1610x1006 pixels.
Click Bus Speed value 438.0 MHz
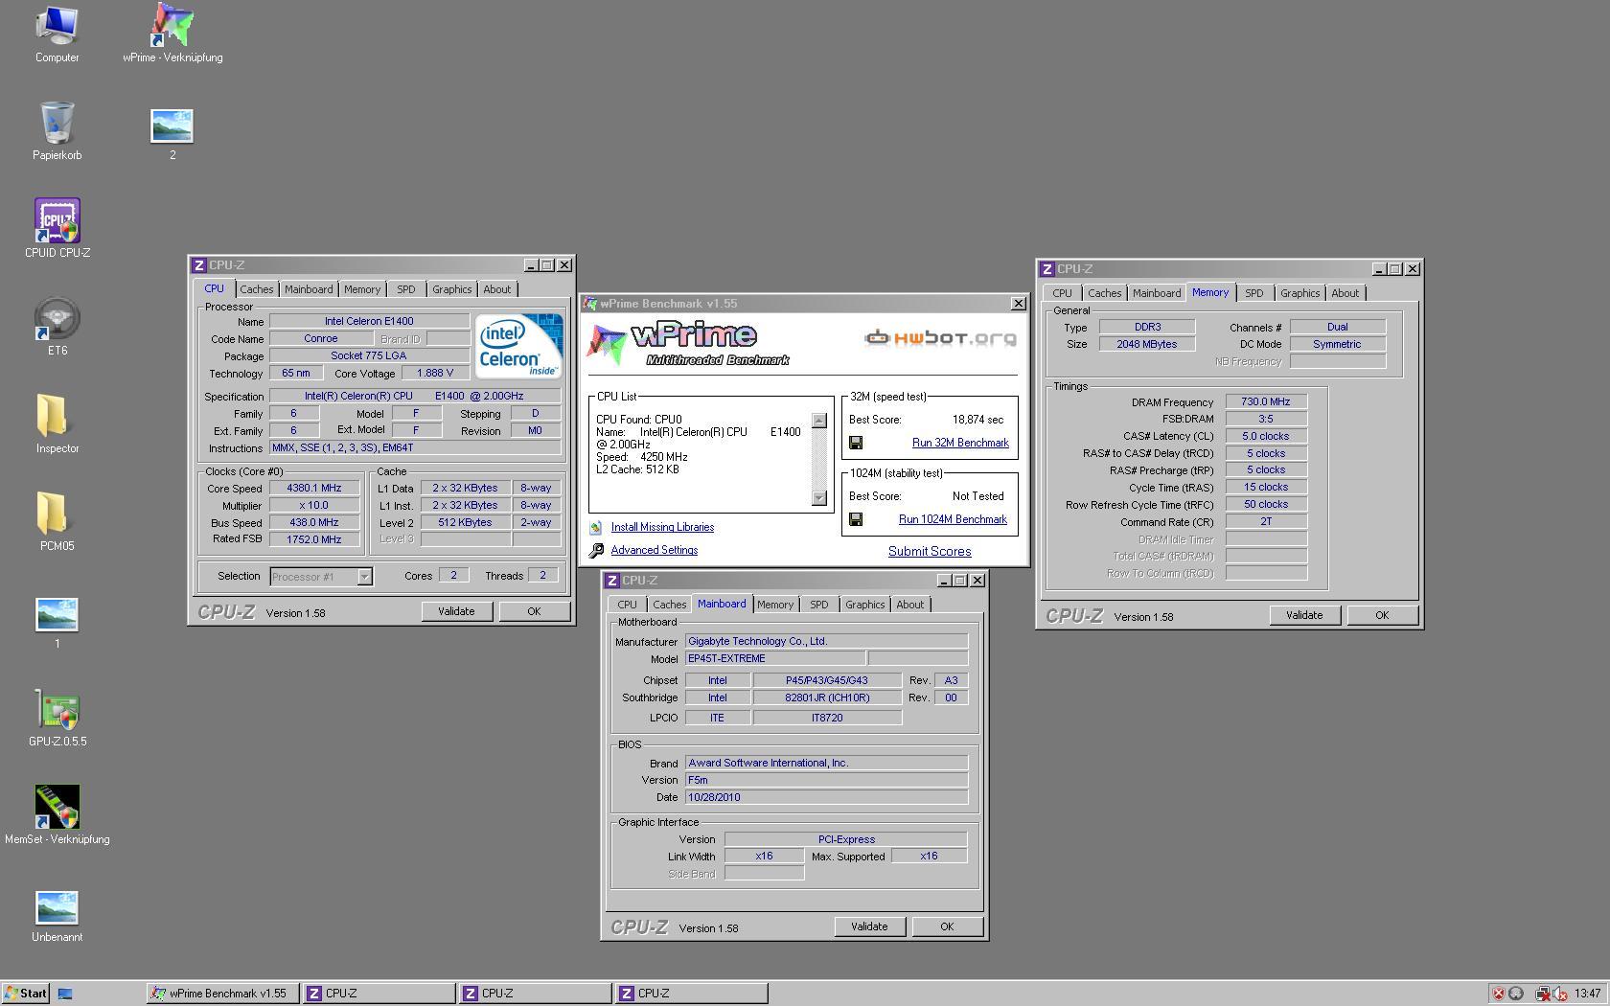coord(314,522)
